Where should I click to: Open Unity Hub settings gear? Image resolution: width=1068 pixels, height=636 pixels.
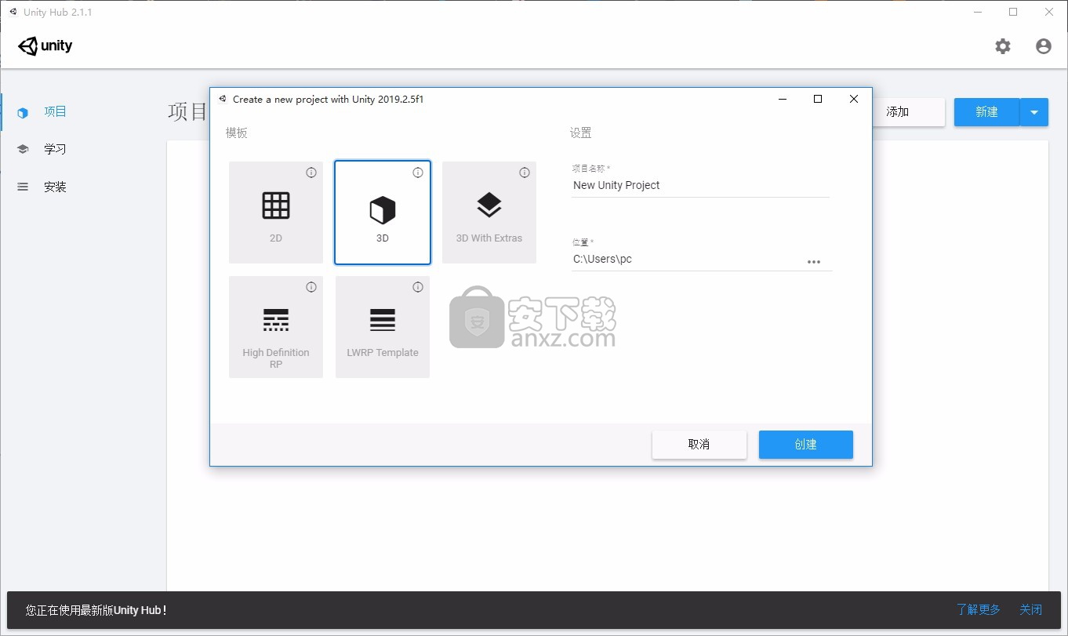(x=1003, y=46)
